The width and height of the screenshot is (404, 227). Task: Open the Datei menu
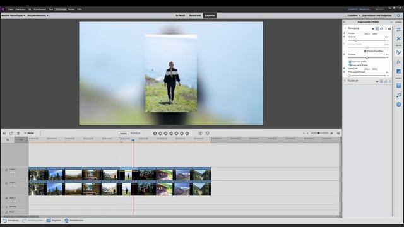[x=11, y=9]
